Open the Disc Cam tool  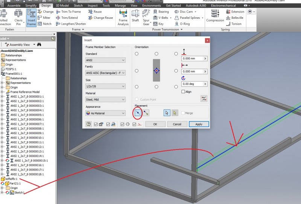pyautogui.click(x=184, y=12)
